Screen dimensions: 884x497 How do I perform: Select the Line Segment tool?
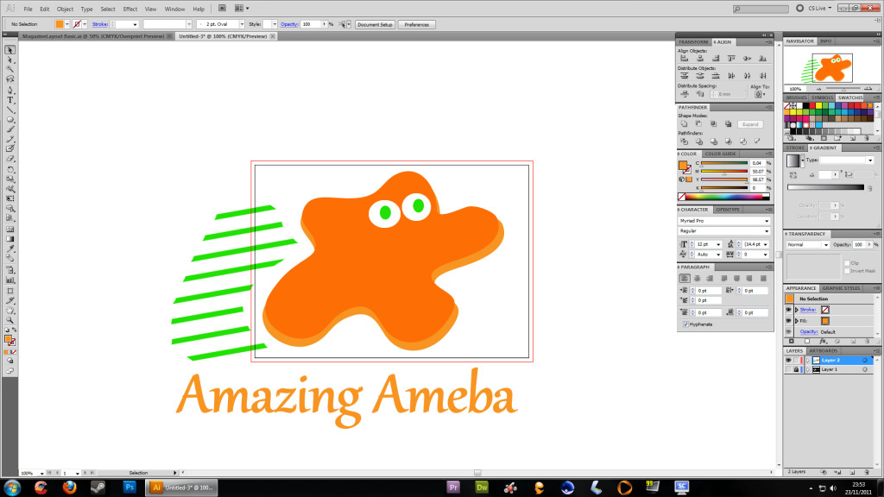point(10,110)
